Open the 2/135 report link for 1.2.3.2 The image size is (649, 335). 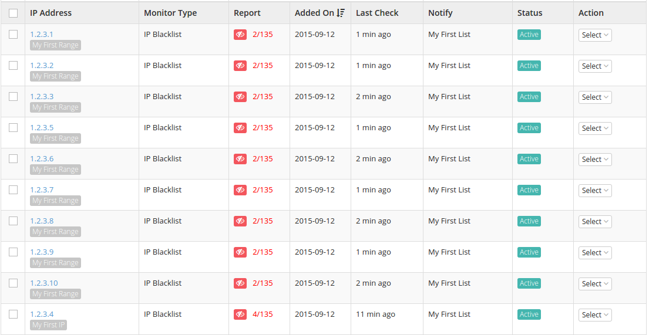click(x=263, y=66)
